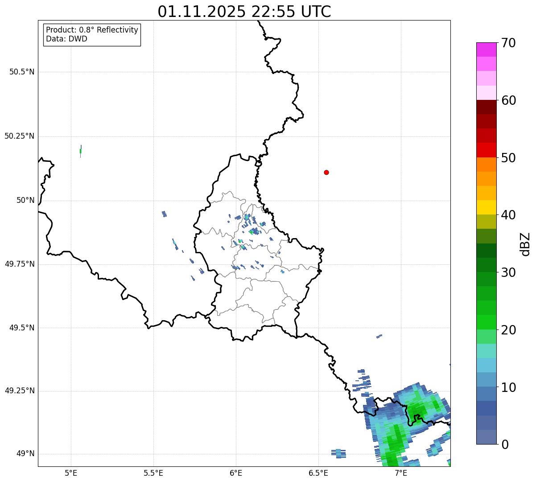The image size is (536, 482).
Task: Click the colorbar tick label 30
Action: click(x=508, y=272)
